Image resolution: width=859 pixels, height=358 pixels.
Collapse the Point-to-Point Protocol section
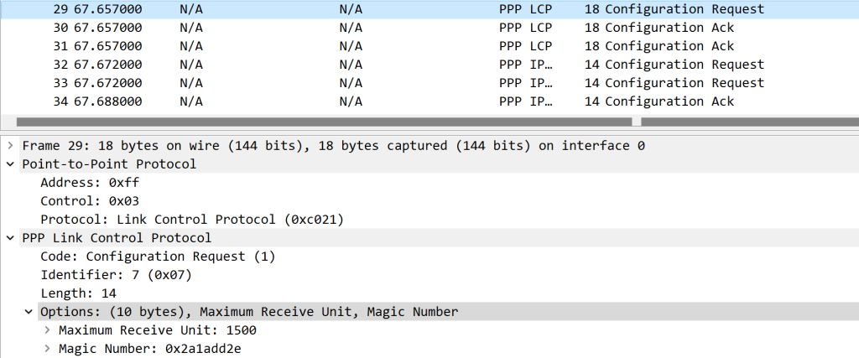pos(10,164)
